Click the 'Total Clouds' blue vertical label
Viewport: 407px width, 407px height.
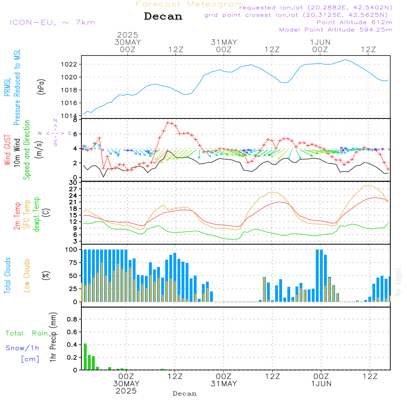(x=7, y=276)
